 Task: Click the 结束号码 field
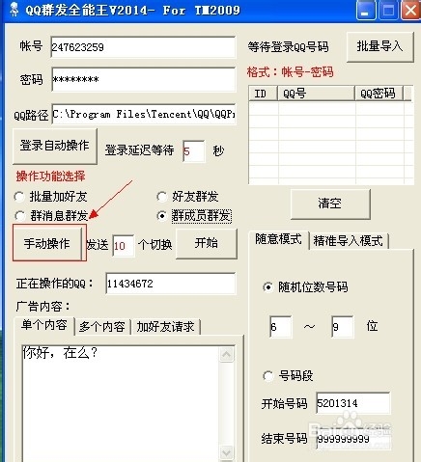[x=352, y=439]
